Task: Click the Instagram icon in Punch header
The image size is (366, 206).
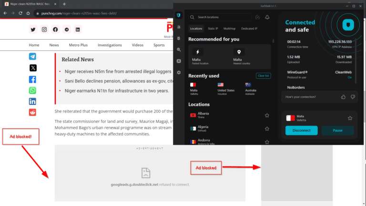Action: [x=44, y=30]
